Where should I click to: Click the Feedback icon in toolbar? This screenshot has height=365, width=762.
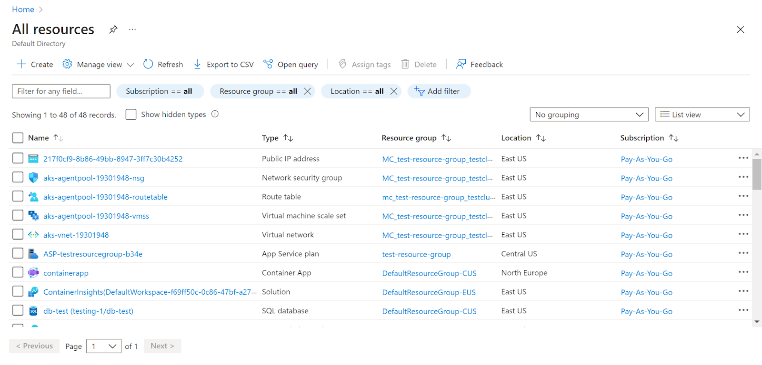click(x=461, y=64)
